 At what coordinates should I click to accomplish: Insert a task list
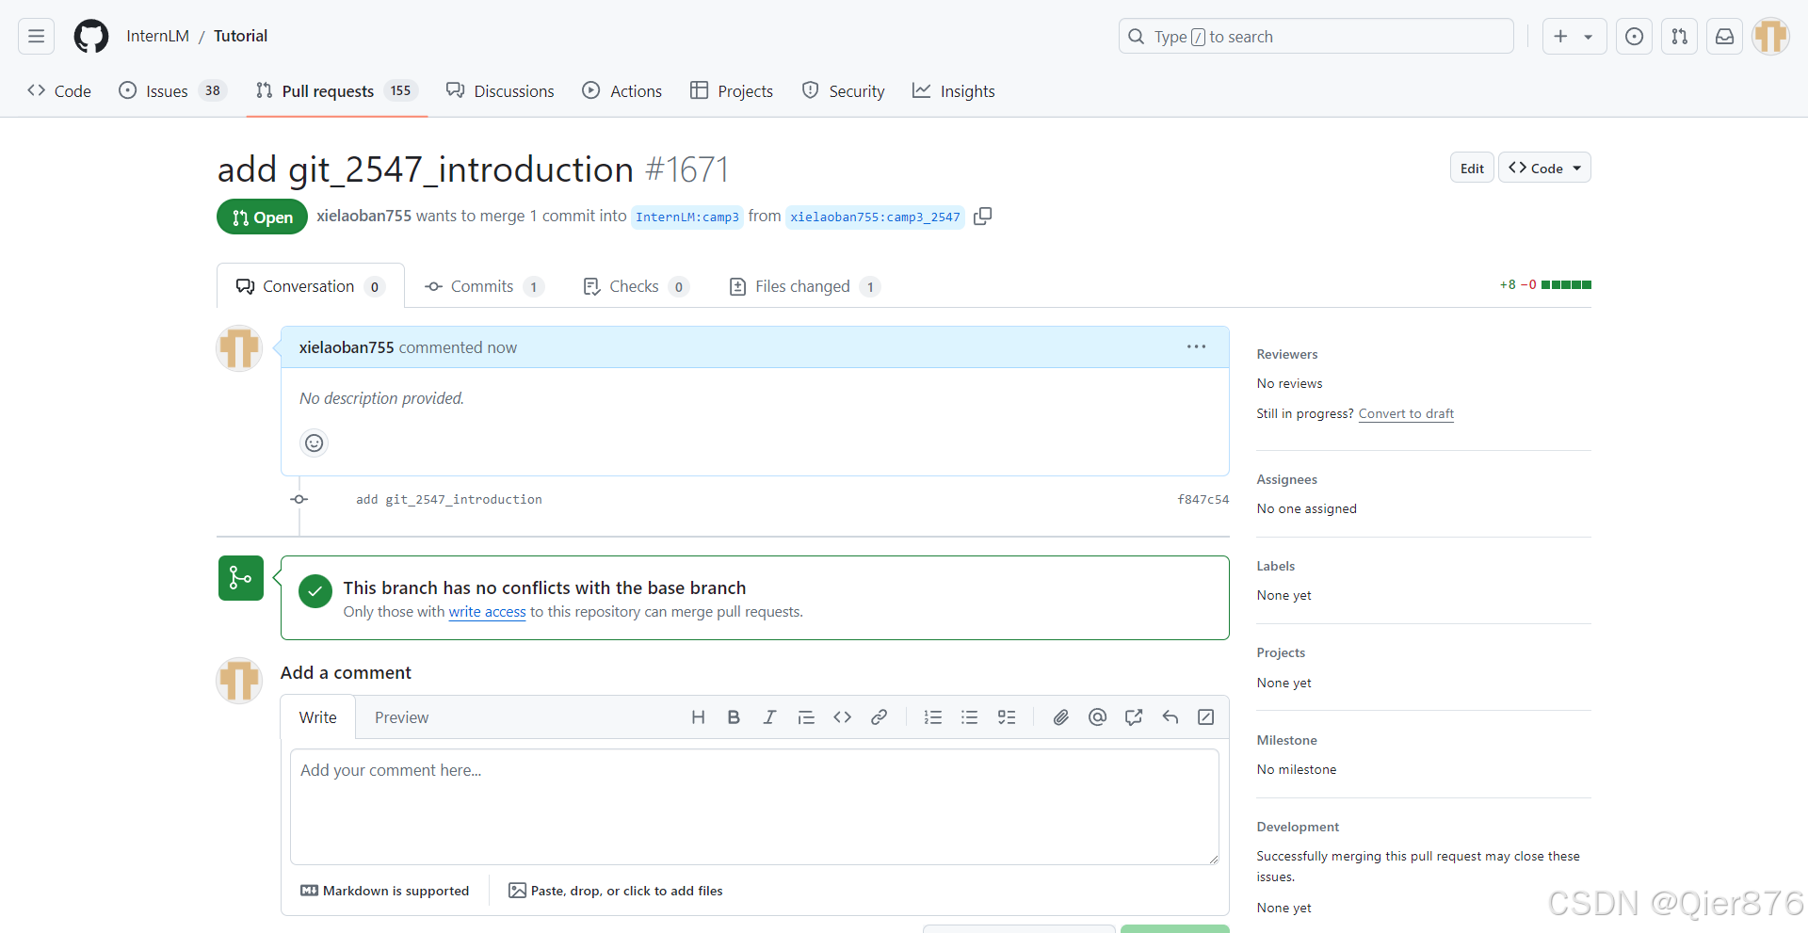coord(1007,717)
